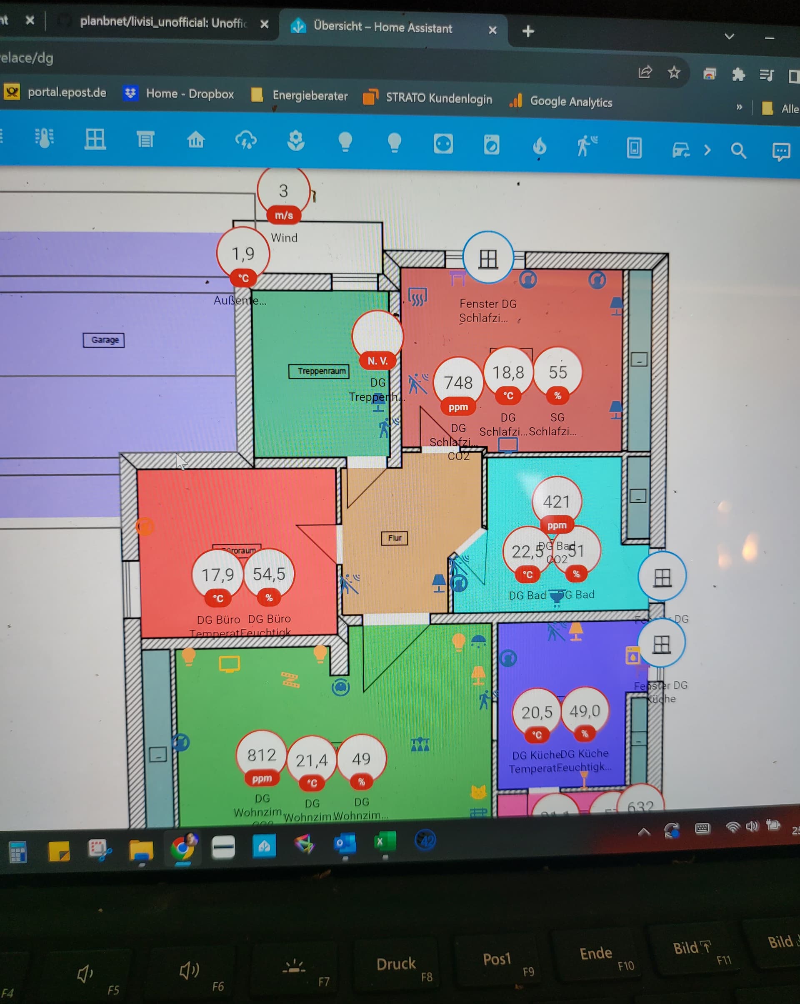Open DG Bad CO2 421 ppm badge
Viewport: 800px width, 1004px height.
point(557,505)
